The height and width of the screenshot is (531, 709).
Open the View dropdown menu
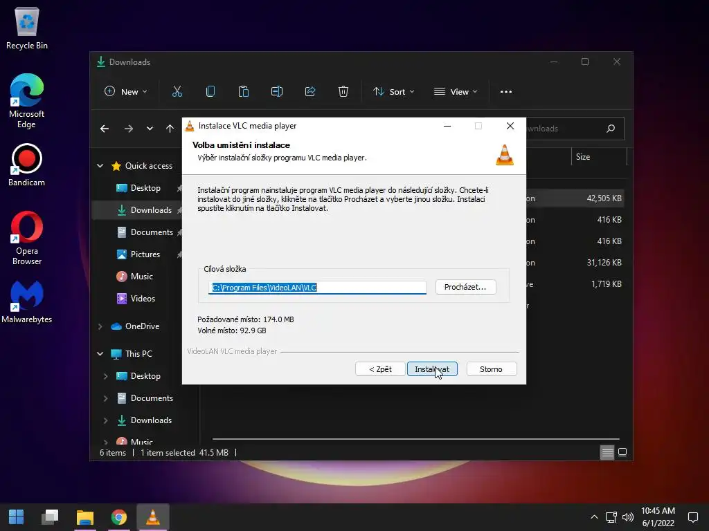point(456,92)
